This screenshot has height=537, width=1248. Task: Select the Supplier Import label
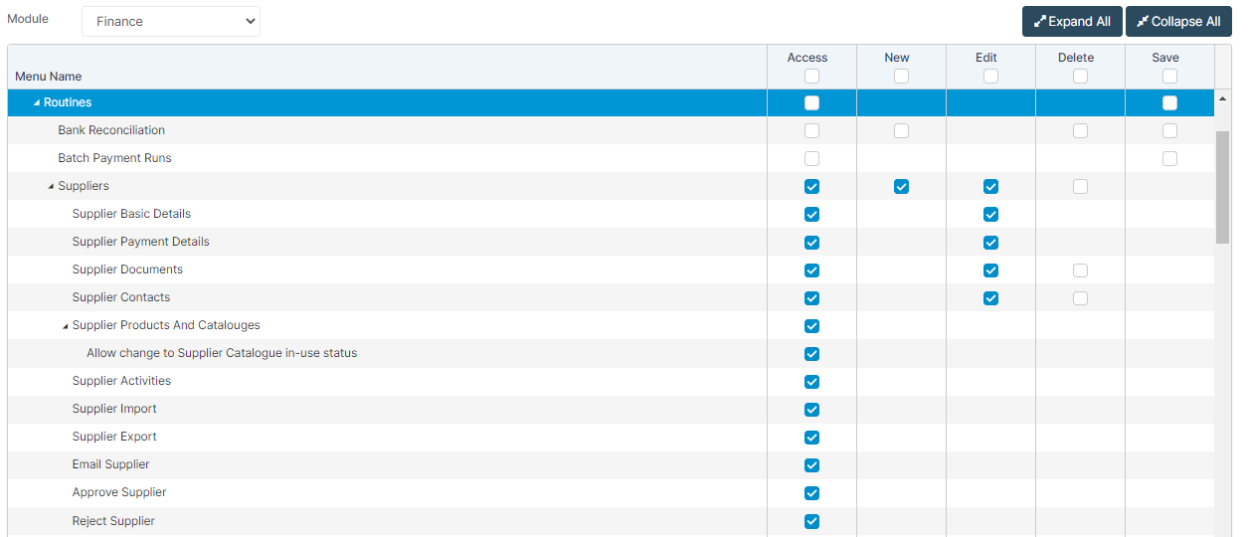[x=114, y=409]
